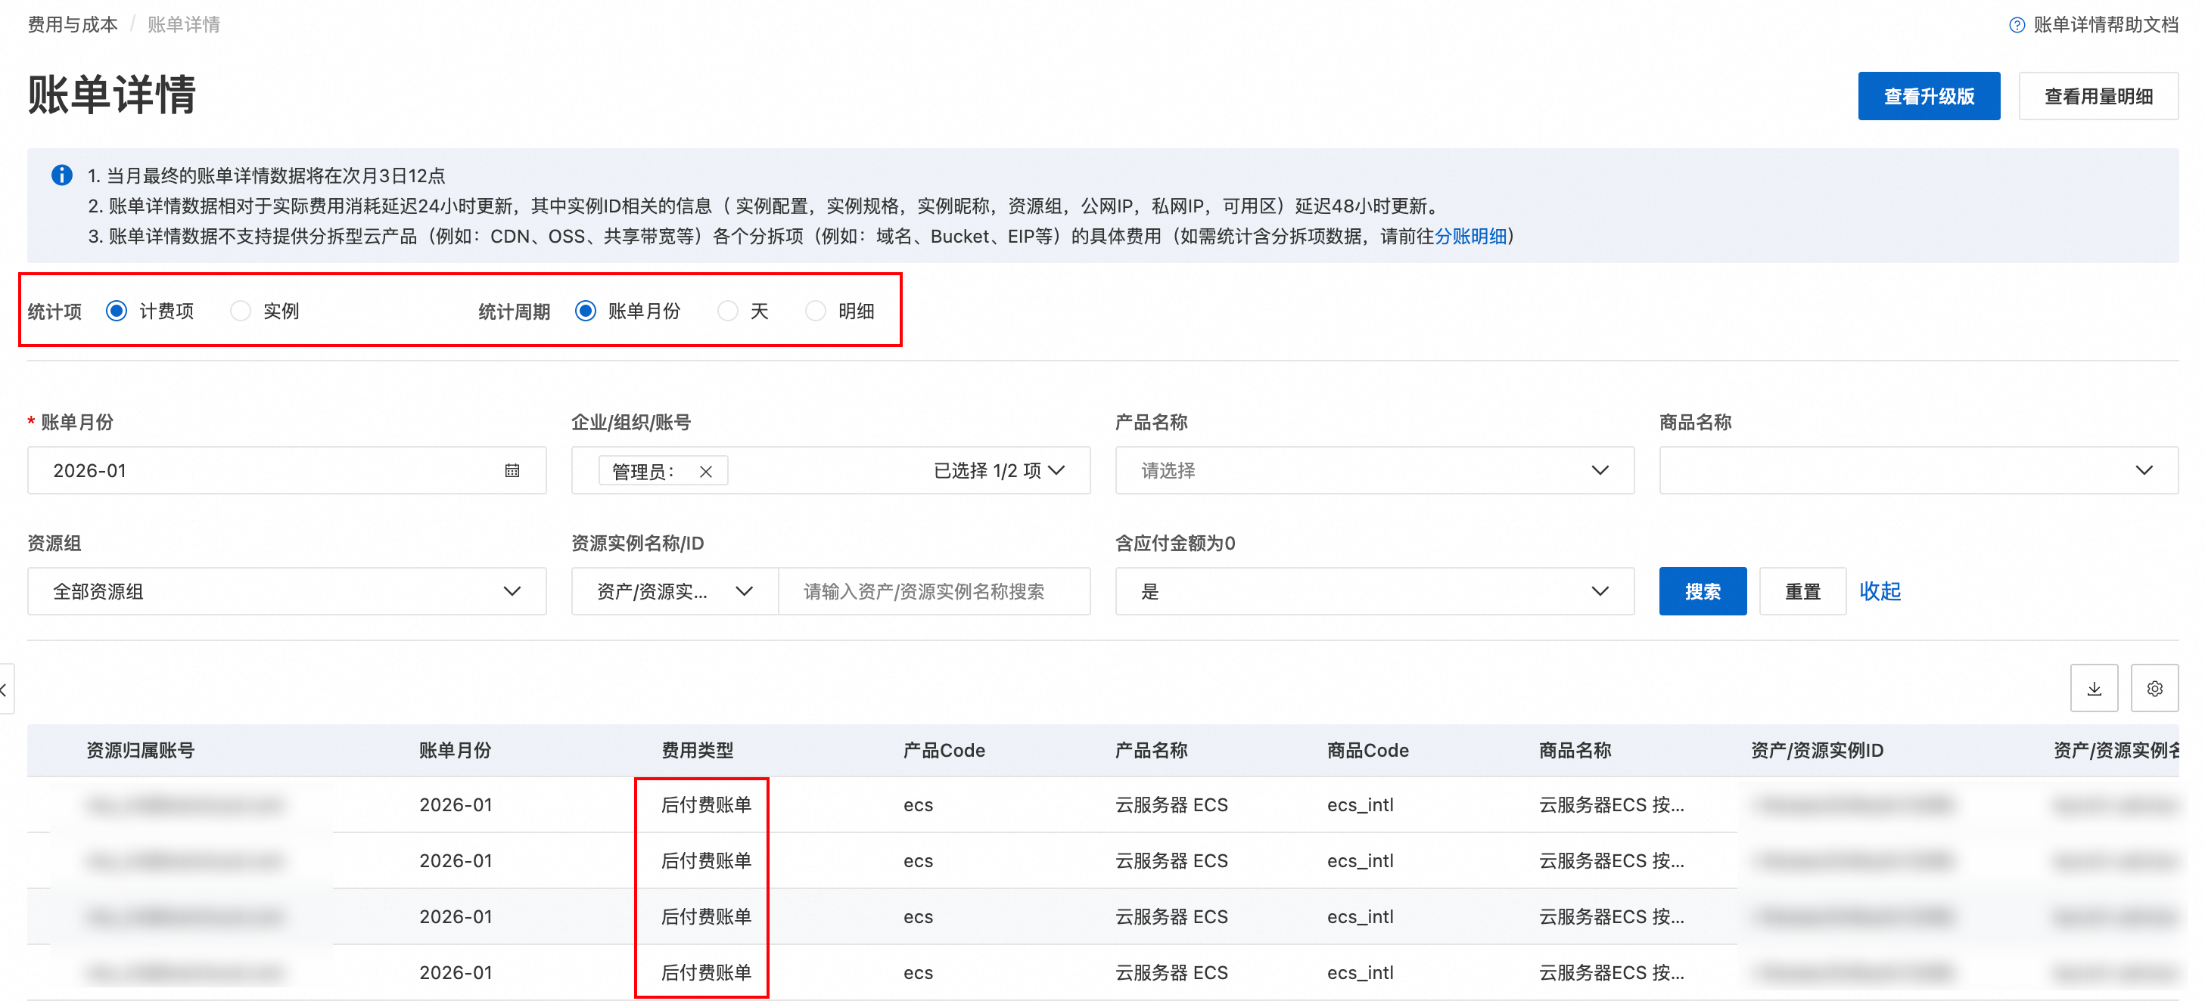Screen dimensions: 2205x1004
Task: Select the 天 statistics period radio
Action: (x=728, y=311)
